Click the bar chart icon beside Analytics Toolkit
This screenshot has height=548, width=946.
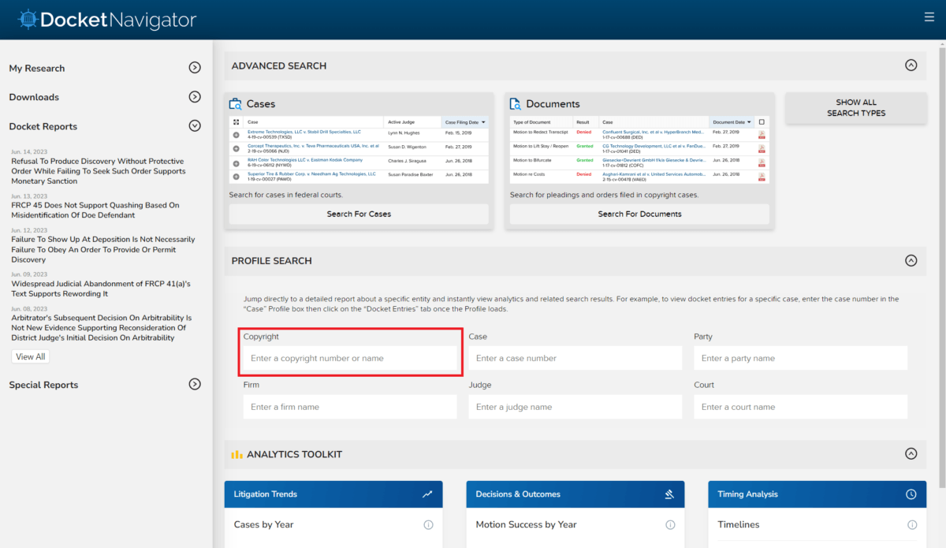236,454
